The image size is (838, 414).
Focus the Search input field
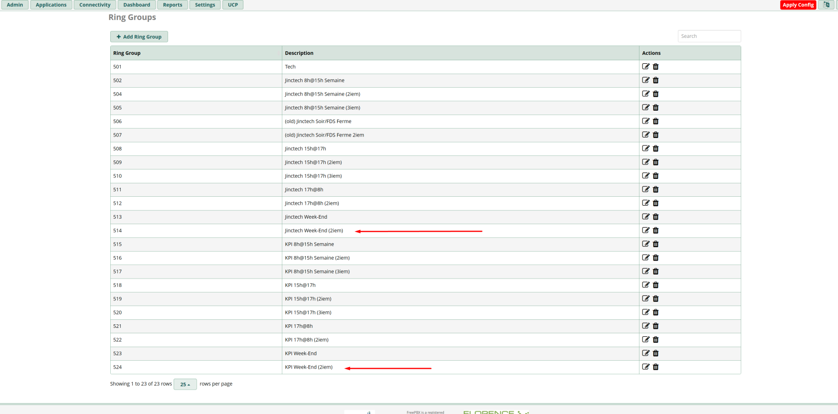tap(709, 36)
